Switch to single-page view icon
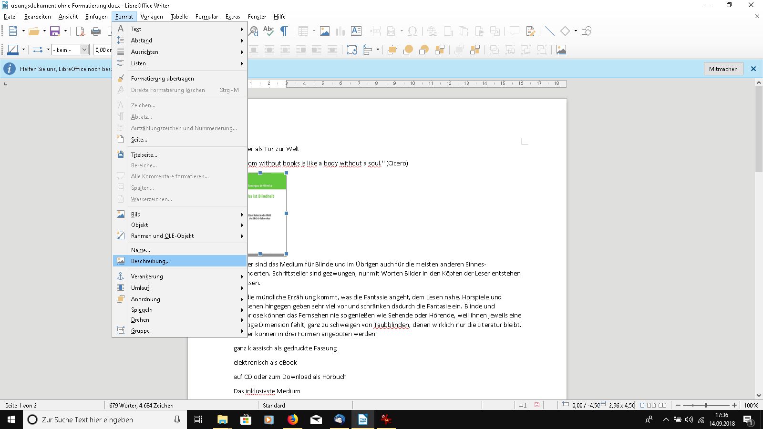This screenshot has width=763, height=429. click(x=642, y=405)
